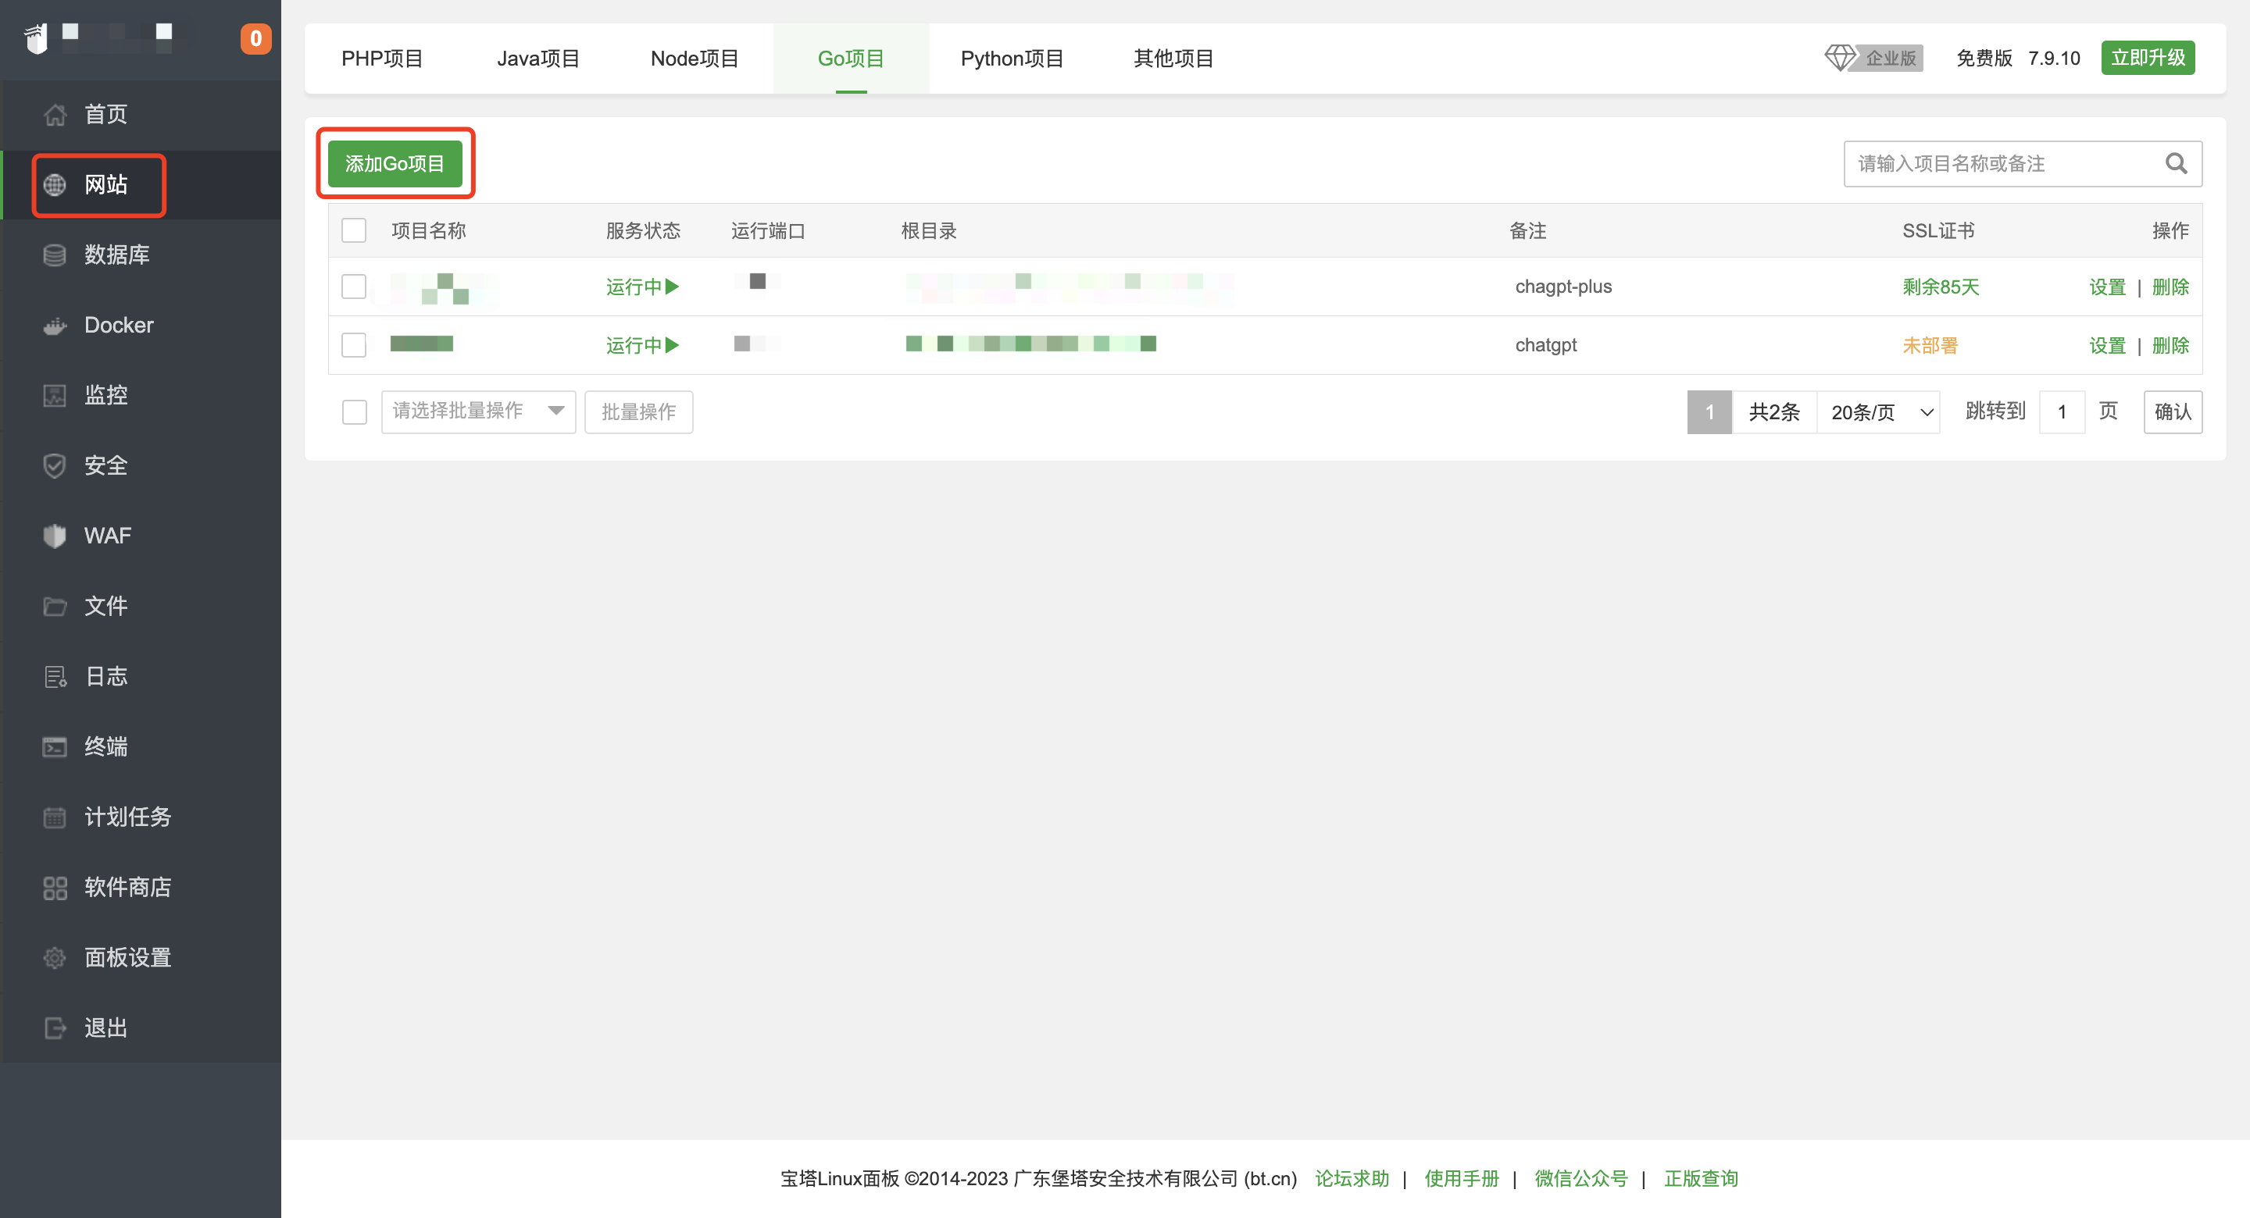Click 立即升级 upgrade button
Image resolution: width=2250 pixels, height=1218 pixels.
[2147, 58]
